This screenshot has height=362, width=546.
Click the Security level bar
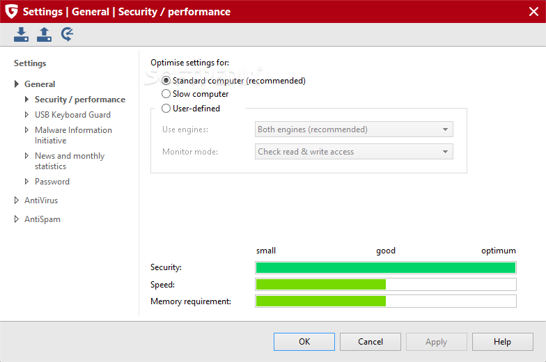[386, 267]
